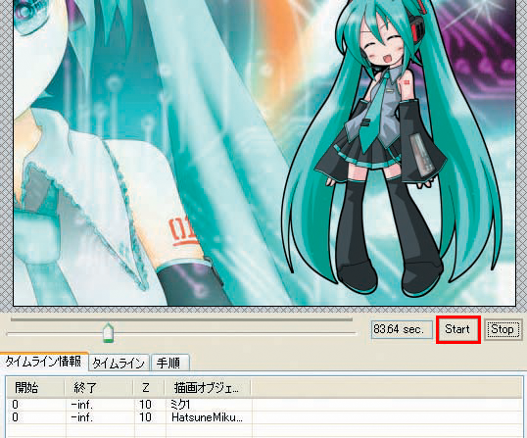Open the タイムライン tab
Viewport: 527px width, 438px height.
point(119,363)
